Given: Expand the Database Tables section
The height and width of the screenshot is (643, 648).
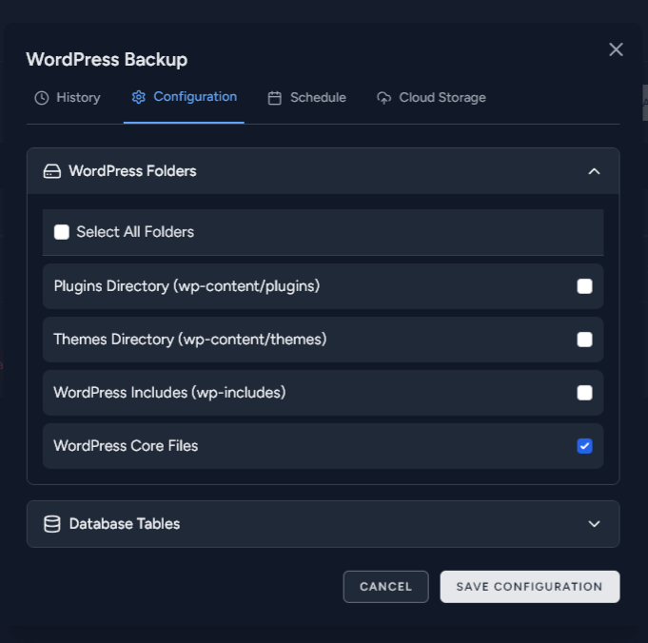Looking at the screenshot, I should pyautogui.click(x=594, y=524).
